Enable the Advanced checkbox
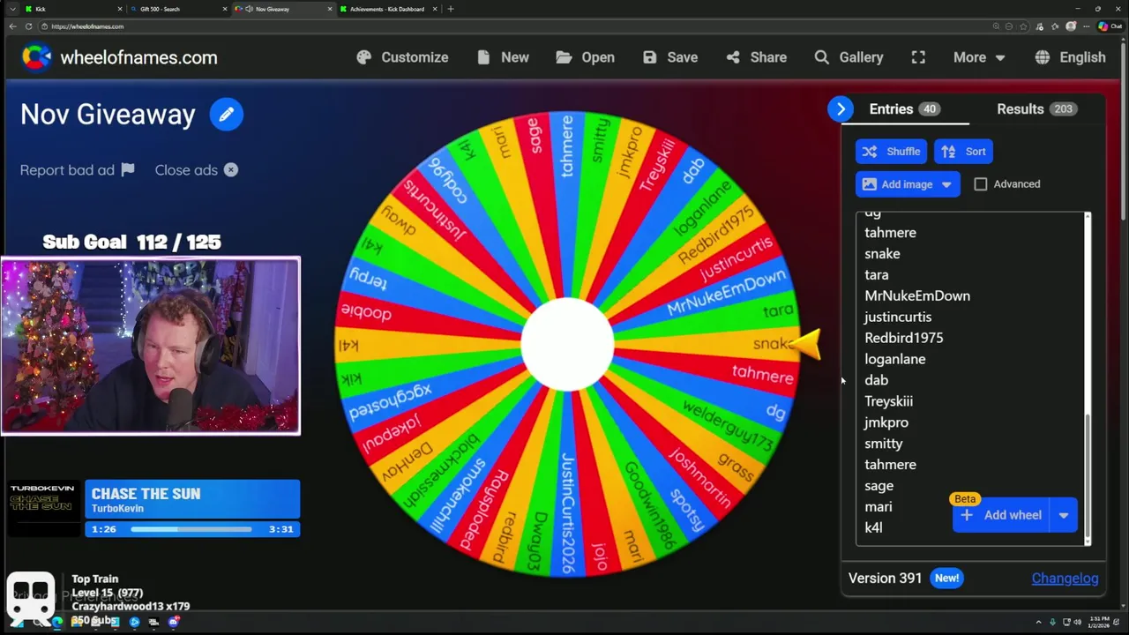Viewport: 1129px width, 635px height. [x=981, y=184]
